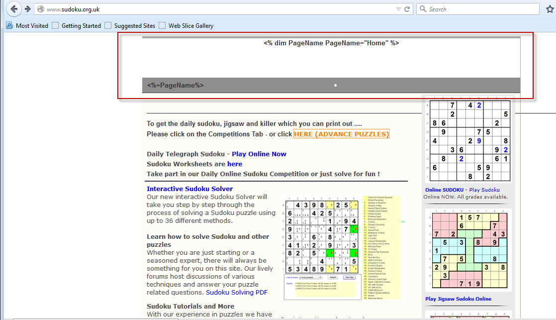Click the 'Learn how to solve Sudoku' heading
The width and height of the screenshot is (556, 320).
pos(208,240)
